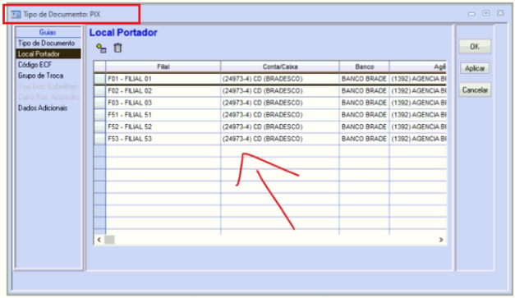This screenshot has width=515, height=298.
Task: Click Conta/Caixa cell in F51 row
Action: click(x=280, y=115)
